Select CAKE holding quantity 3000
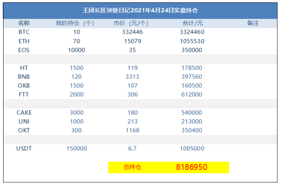Screen dimensions: 281x186 pyautogui.click(x=76, y=113)
